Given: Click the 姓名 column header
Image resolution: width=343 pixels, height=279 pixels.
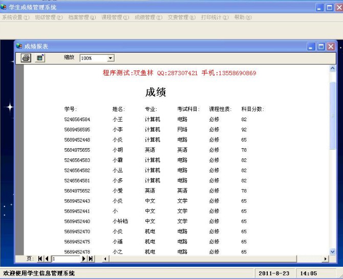Looking at the screenshot, I should tap(119, 109).
